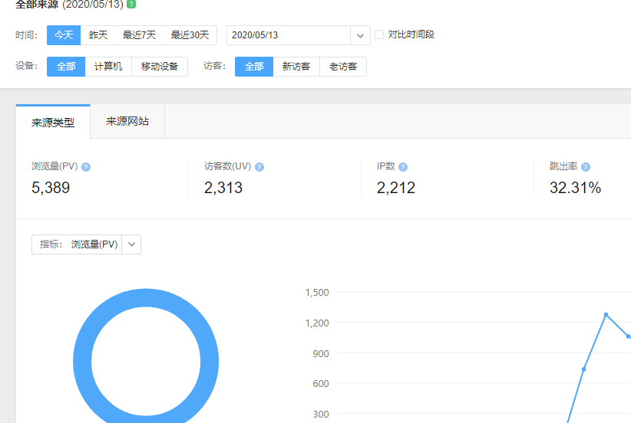Image resolution: width=631 pixels, height=423 pixels.
Task: Enable the 对比时间段 checkbox
Action: pyautogui.click(x=379, y=34)
